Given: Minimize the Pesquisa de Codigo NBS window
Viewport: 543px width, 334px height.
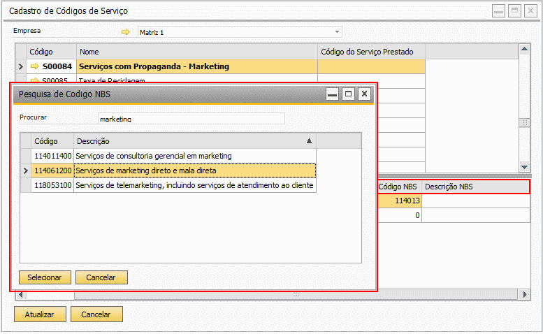Looking at the screenshot, I should [x=332, y=94].
